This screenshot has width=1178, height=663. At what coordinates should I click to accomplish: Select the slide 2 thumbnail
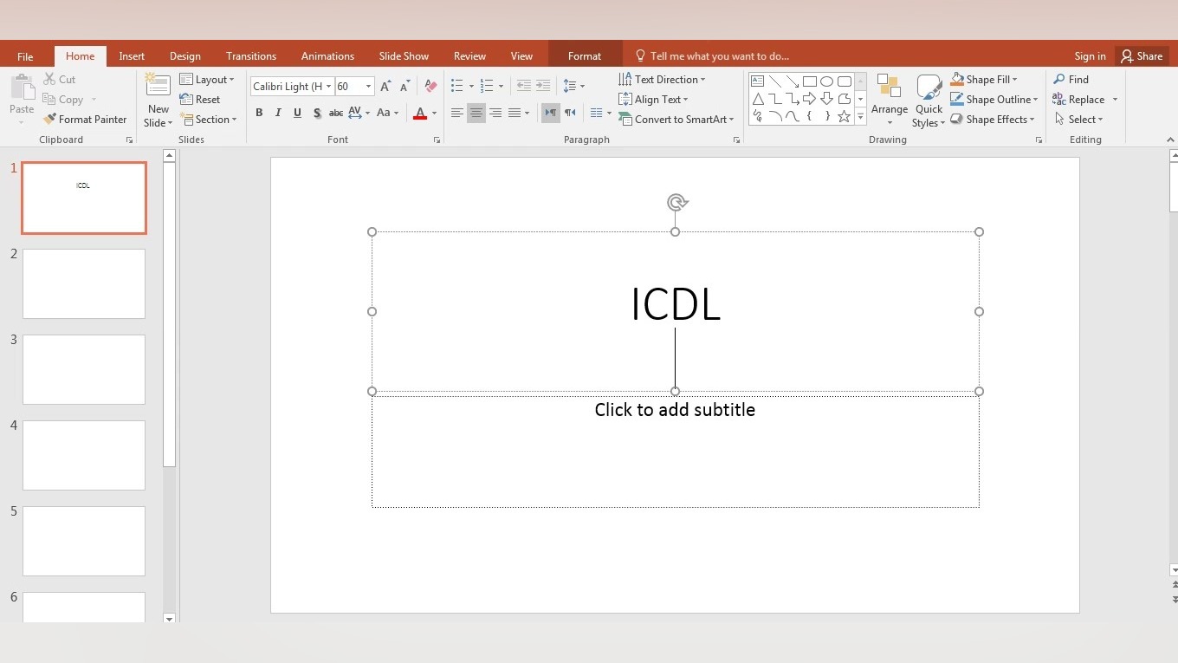(84, 283)
